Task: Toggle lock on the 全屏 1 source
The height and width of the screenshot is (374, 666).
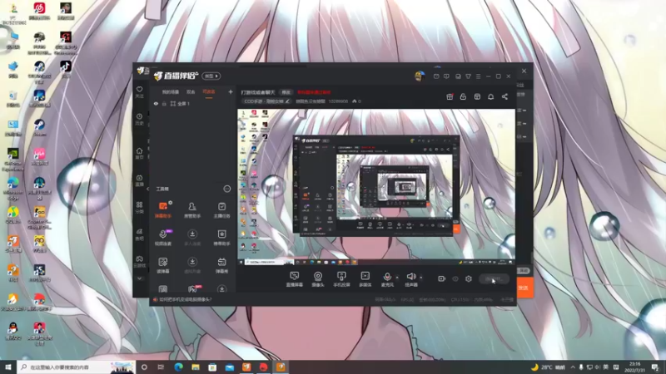Action: point(164,103)
